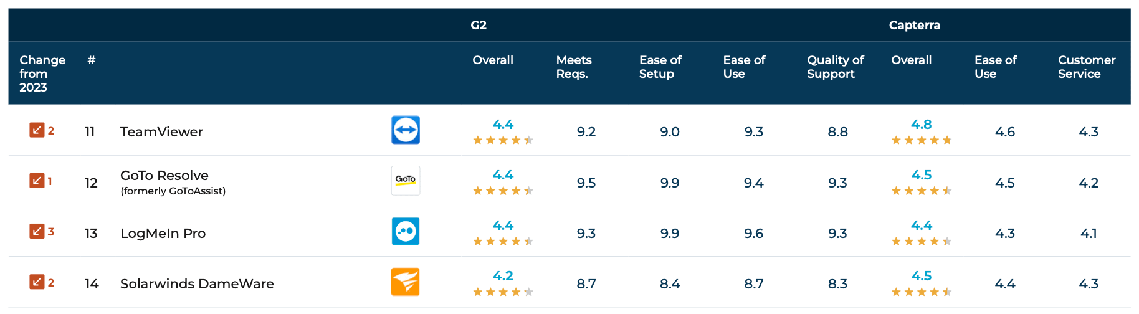Screen dimensions: 1139x314
Task: Click GoTo Resolve's rank change arrow icon
Action: tap(37, 181)
